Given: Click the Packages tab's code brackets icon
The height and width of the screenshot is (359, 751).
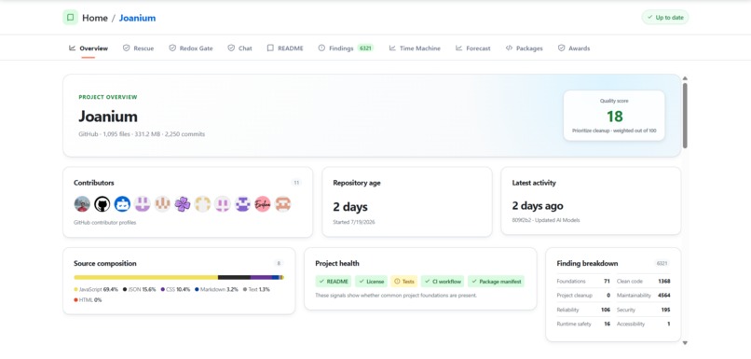Looking at the screenshot, I should tap(509, 48).
